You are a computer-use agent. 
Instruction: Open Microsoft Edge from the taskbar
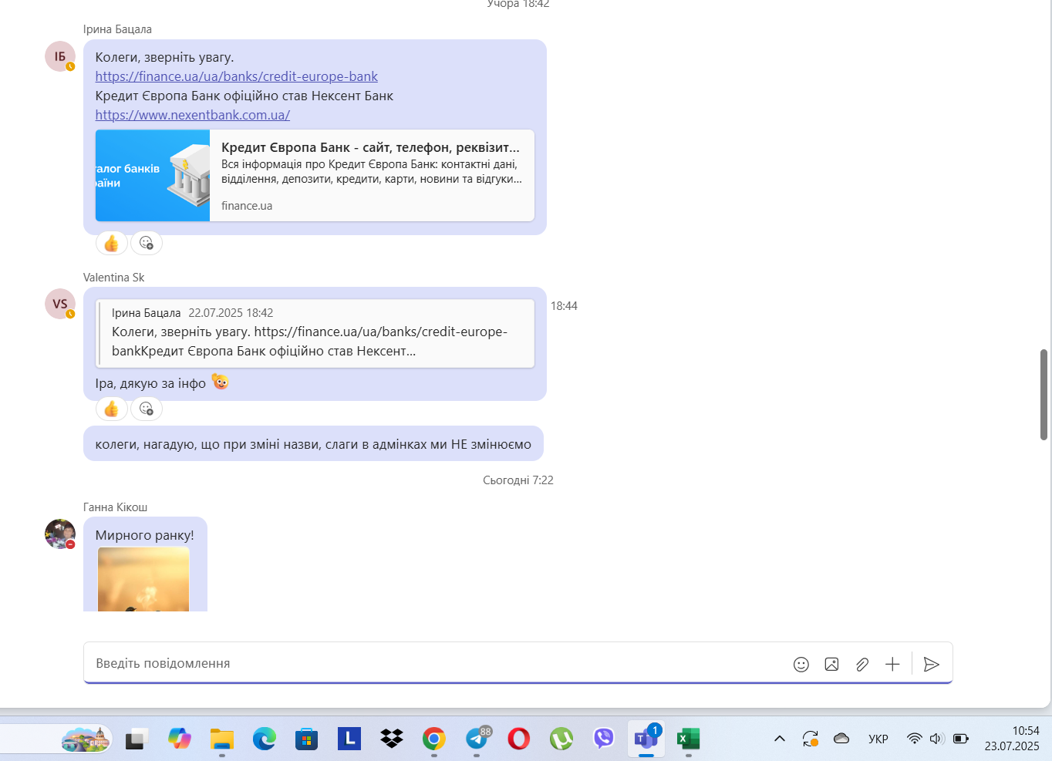[265, 739]
